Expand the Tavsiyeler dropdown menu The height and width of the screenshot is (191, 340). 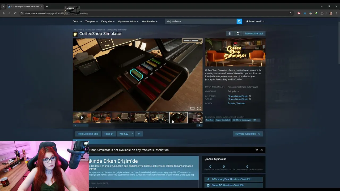92,21
